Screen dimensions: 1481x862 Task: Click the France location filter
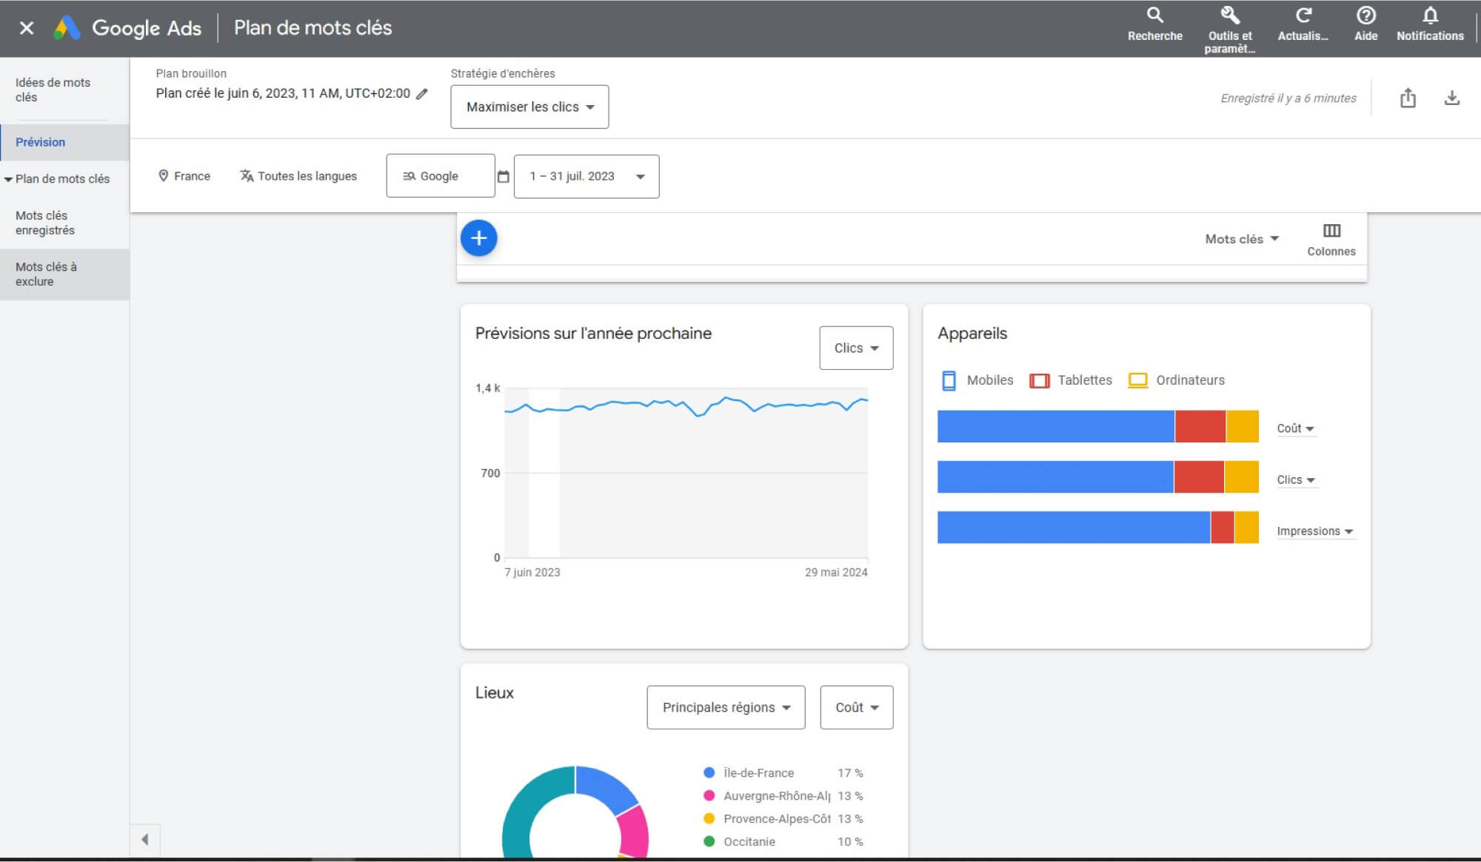pyautogui.click(x=184, y=176)
